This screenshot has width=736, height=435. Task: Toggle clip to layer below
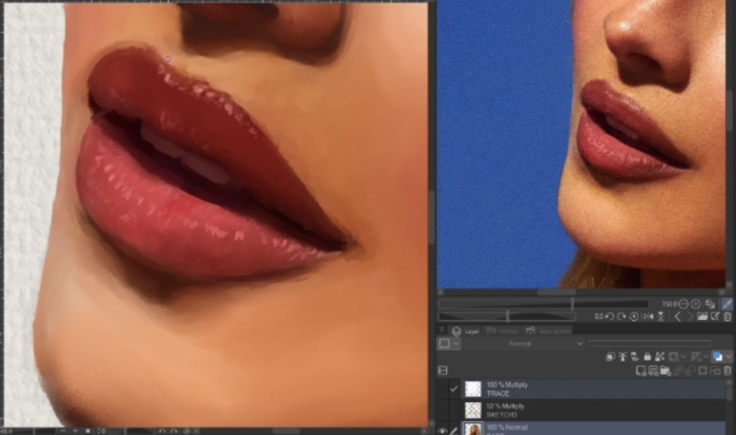(x=610, y=356)
